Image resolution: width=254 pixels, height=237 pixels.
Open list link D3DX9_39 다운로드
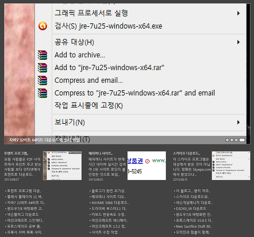[191, 209]
